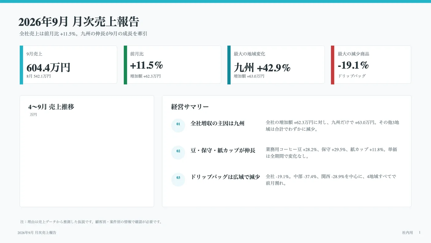
Task: Click the 社内用 footer label
Action: [x=407, y=233]
